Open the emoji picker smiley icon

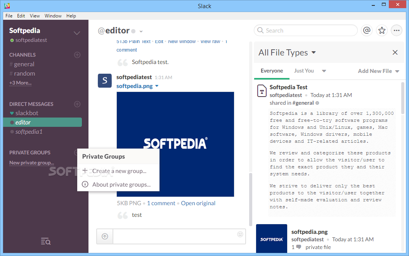[x=240, y=234]
